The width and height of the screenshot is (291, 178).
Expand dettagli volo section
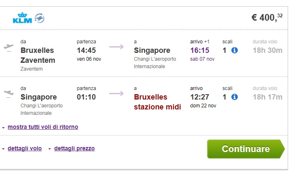(25, 148)
